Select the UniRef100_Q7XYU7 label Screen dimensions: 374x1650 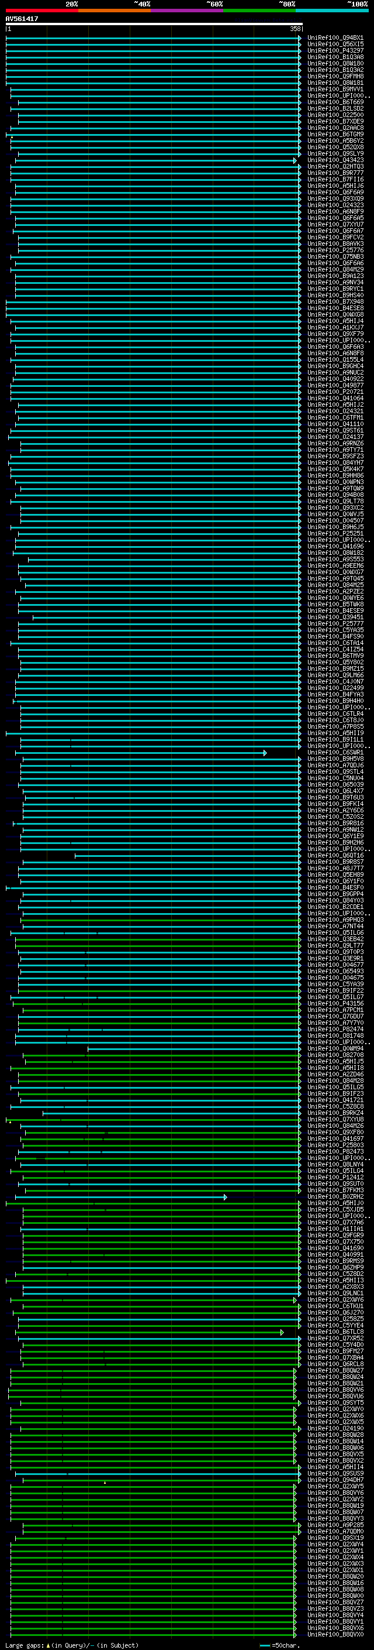coord(335,225)
